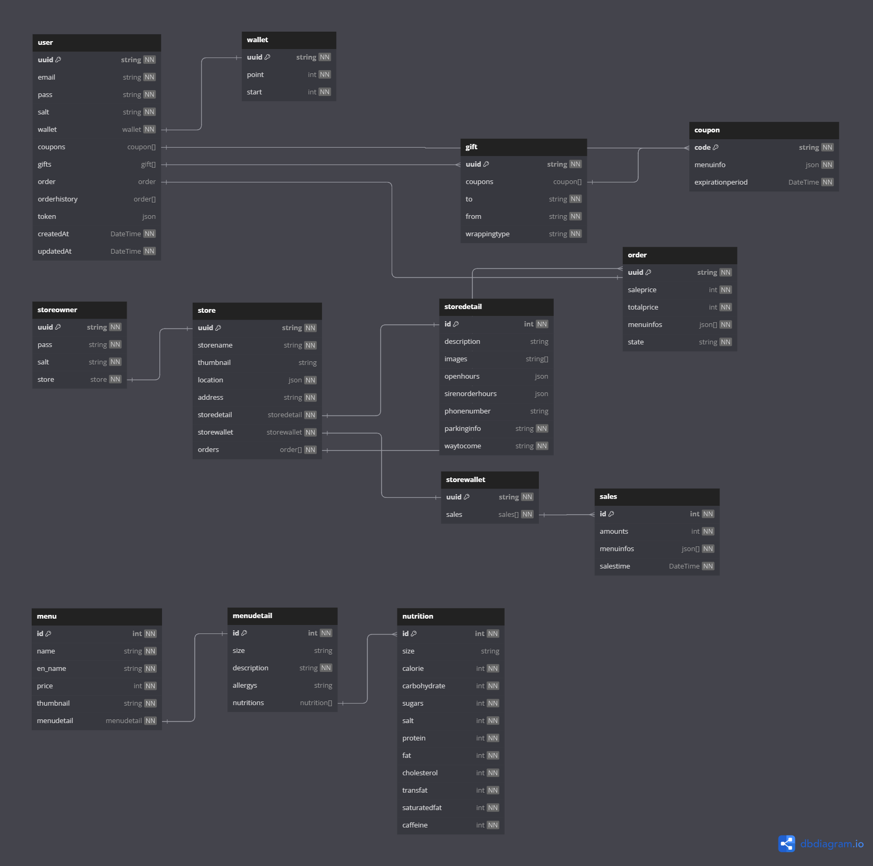Click the start row in wallet table
This screenshot has height=866, width=873.
(289, 92)
